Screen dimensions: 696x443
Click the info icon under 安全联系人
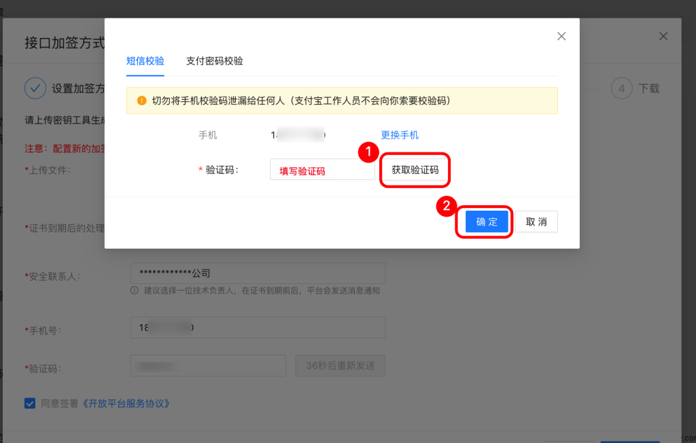coord(135,291)
